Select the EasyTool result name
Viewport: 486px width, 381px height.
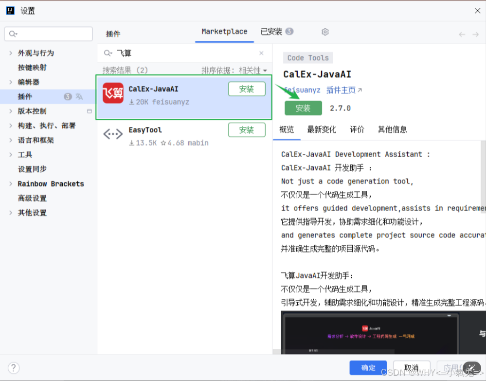click(x=145, y=130)
